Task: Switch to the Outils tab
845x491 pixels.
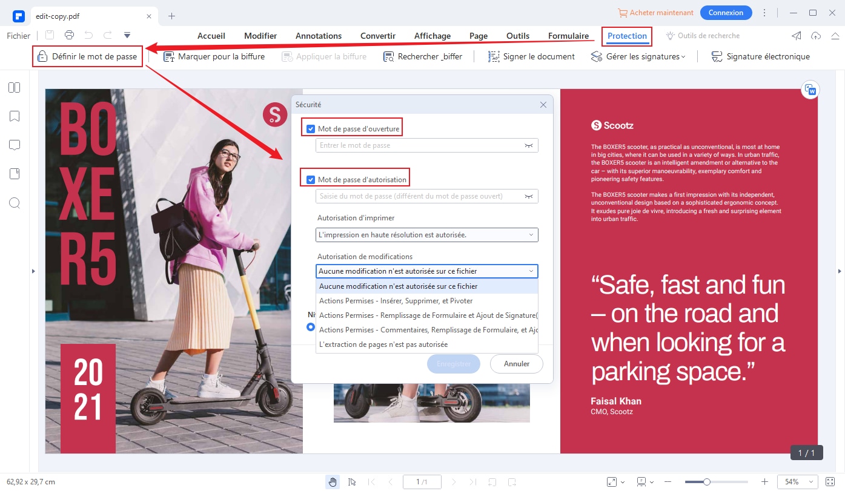Action: [x=518, y=36]
